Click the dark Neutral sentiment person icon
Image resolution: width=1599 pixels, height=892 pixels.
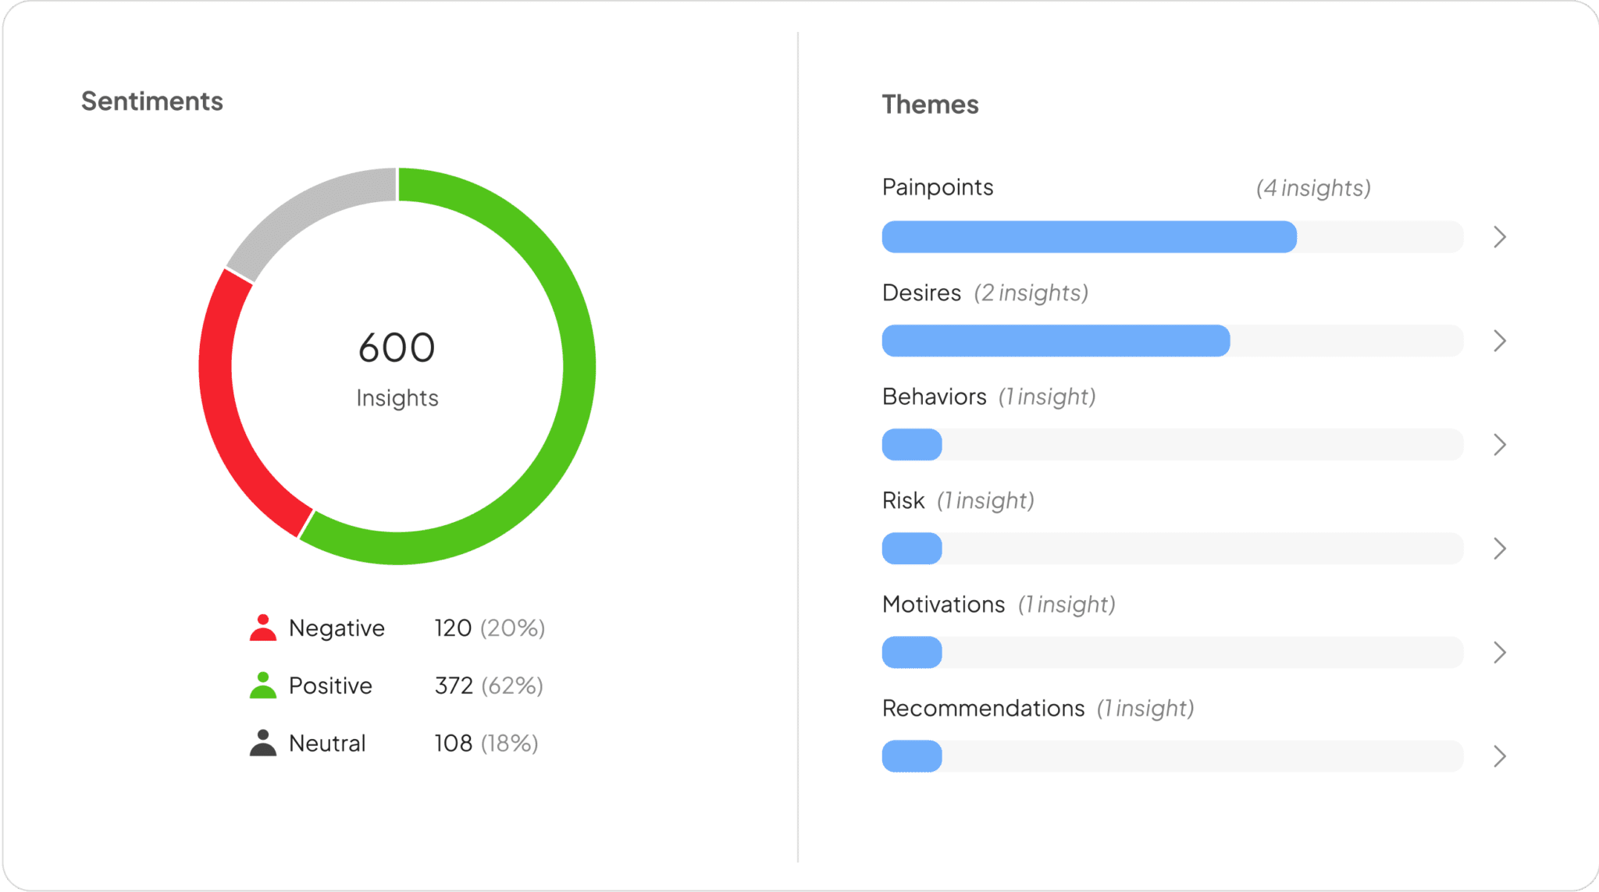(263, 743)
